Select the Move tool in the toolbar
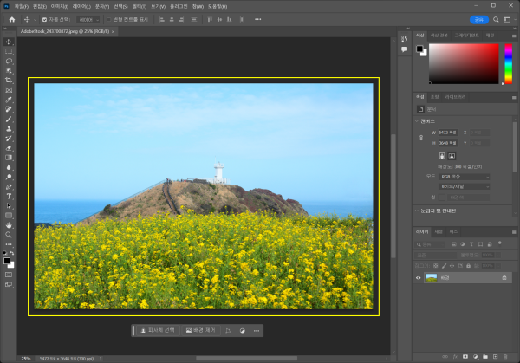The width and height of the screenshot is (520, 363). pyautogui.click(x=9, y=42)
